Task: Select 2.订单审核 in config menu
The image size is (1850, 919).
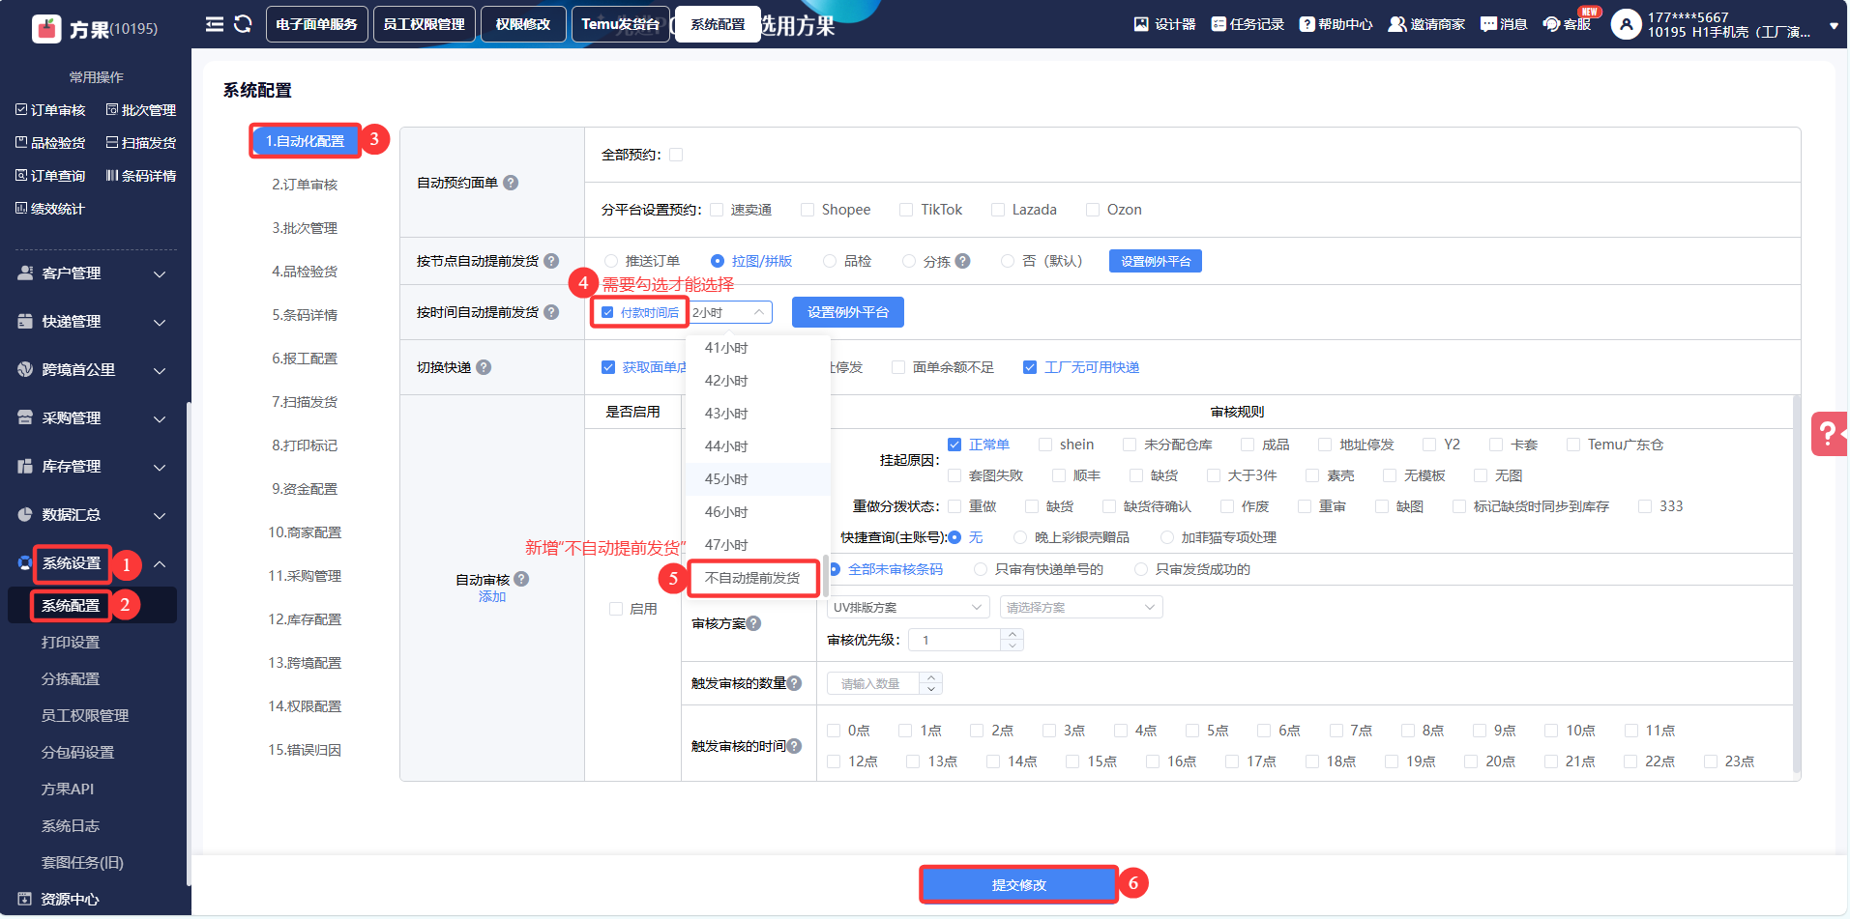Action: 305,185
